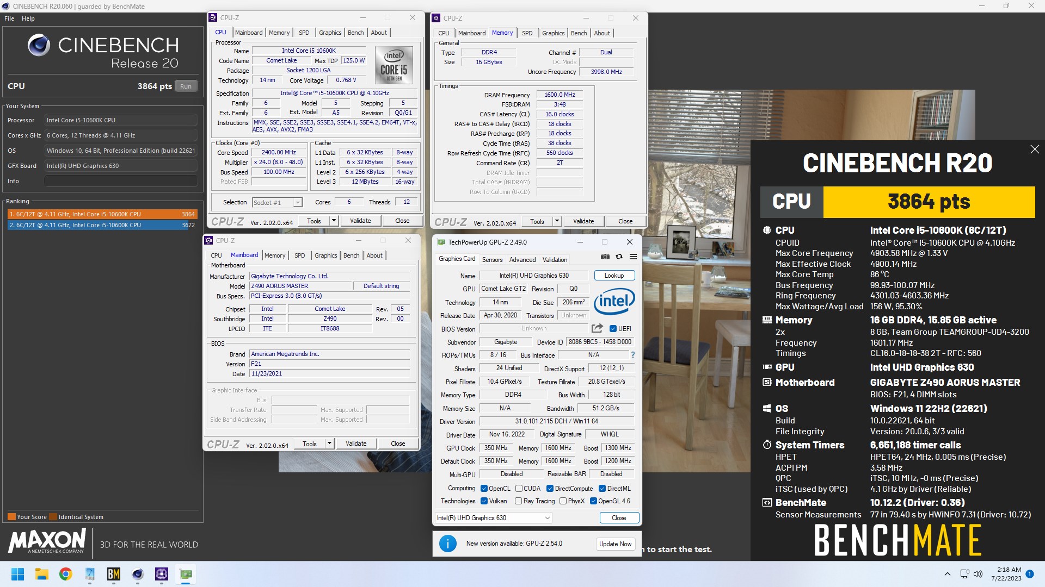The width and height of the screenshot is (1045, 587).
Task: Expand Tools dropdown arrow in CPU-Z Mainboard window
Action: click(329, 444)
